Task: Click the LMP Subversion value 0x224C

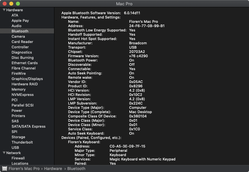Action: (136, 103)
